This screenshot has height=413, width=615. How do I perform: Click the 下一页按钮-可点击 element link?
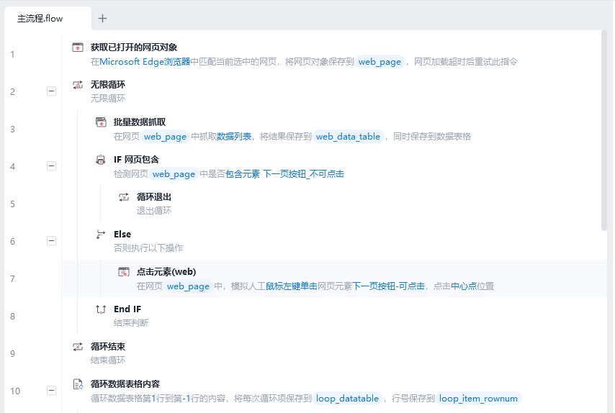pos(388,286)
